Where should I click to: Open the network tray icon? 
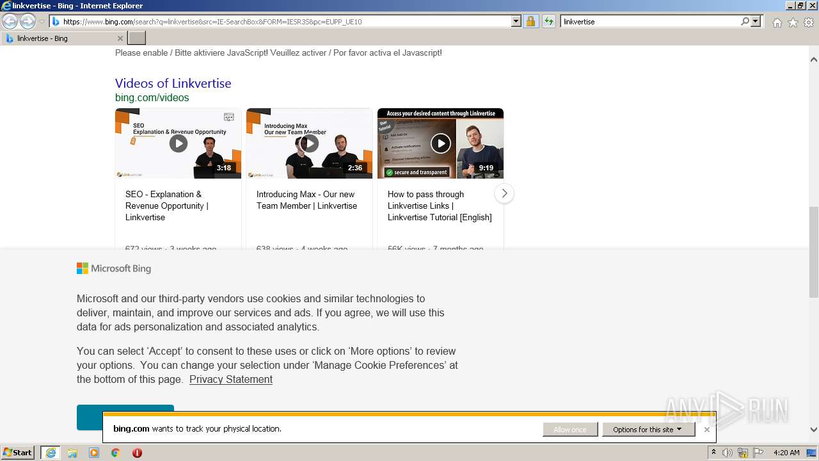coord(743,453)
